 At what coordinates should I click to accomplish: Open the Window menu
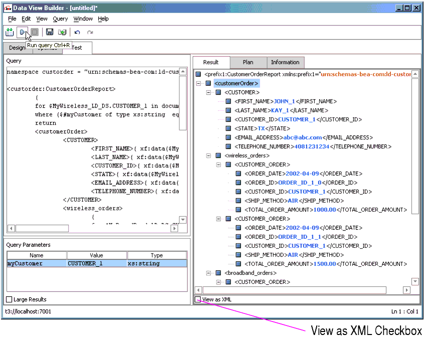[x=83, y=19]
